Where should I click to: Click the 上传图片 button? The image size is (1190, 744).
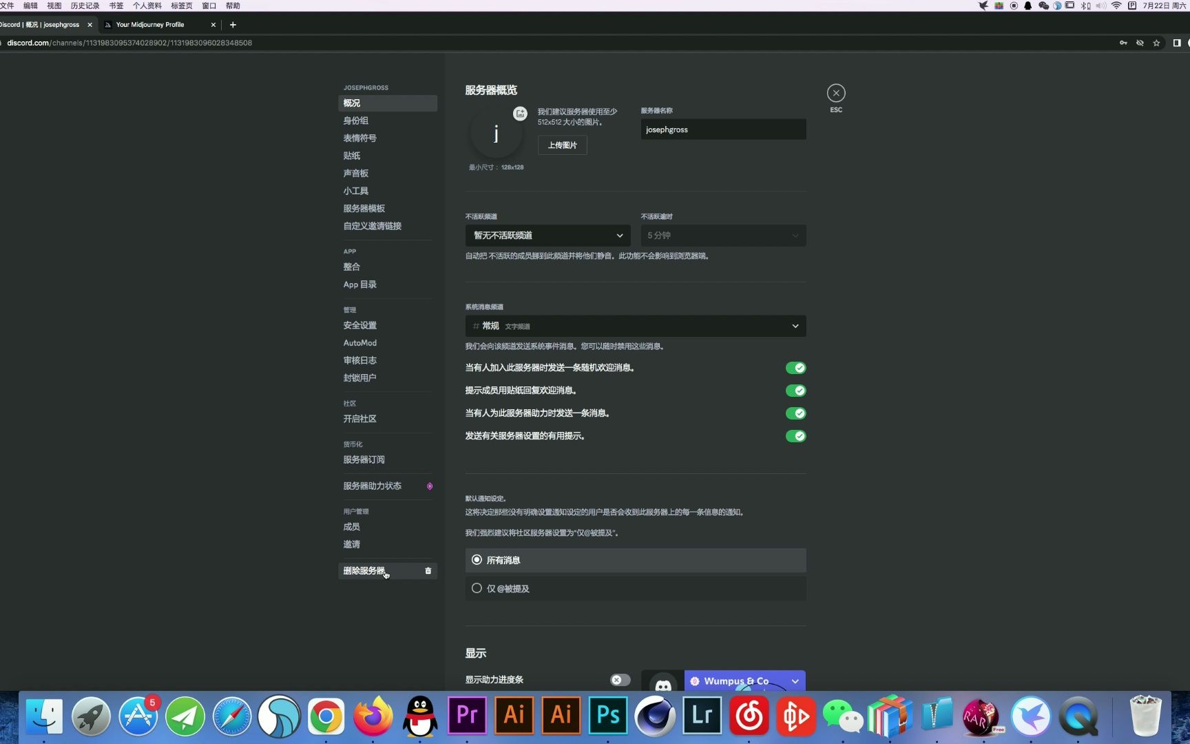click(562, 145)
